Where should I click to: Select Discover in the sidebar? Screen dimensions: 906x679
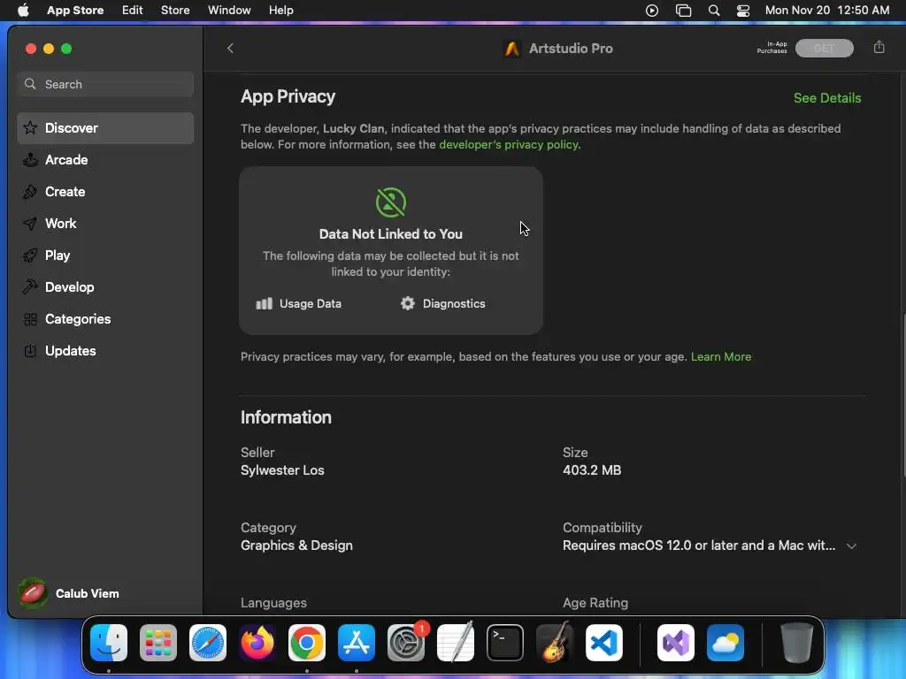tap(106, 128)
